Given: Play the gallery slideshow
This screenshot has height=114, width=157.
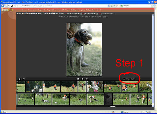Looking at the screenshot, I should [83, 79].
